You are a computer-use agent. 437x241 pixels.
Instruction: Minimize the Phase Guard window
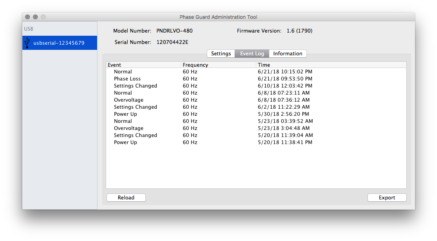pos(35,17)
